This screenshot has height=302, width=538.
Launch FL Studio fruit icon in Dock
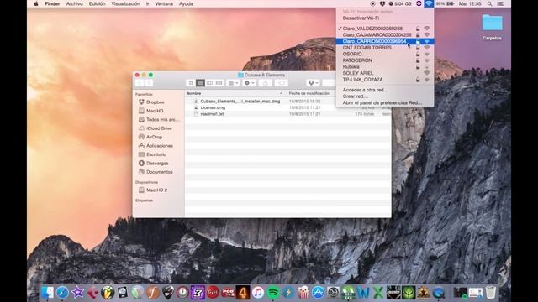click(108, 293)
